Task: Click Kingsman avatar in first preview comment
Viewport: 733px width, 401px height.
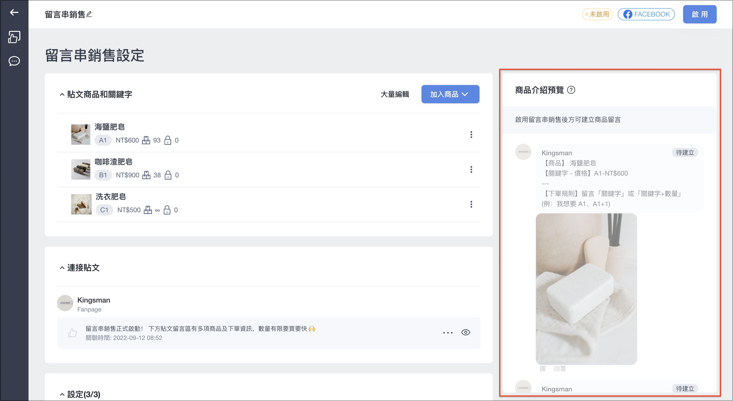Action: (523, 152)
